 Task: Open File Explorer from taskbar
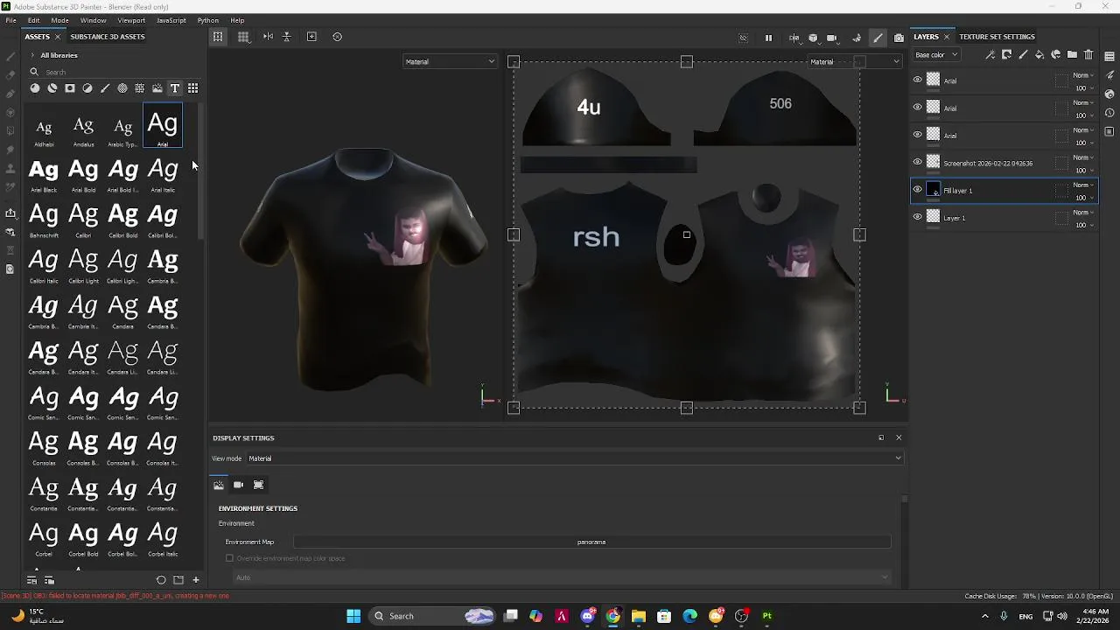coord(639,616)
